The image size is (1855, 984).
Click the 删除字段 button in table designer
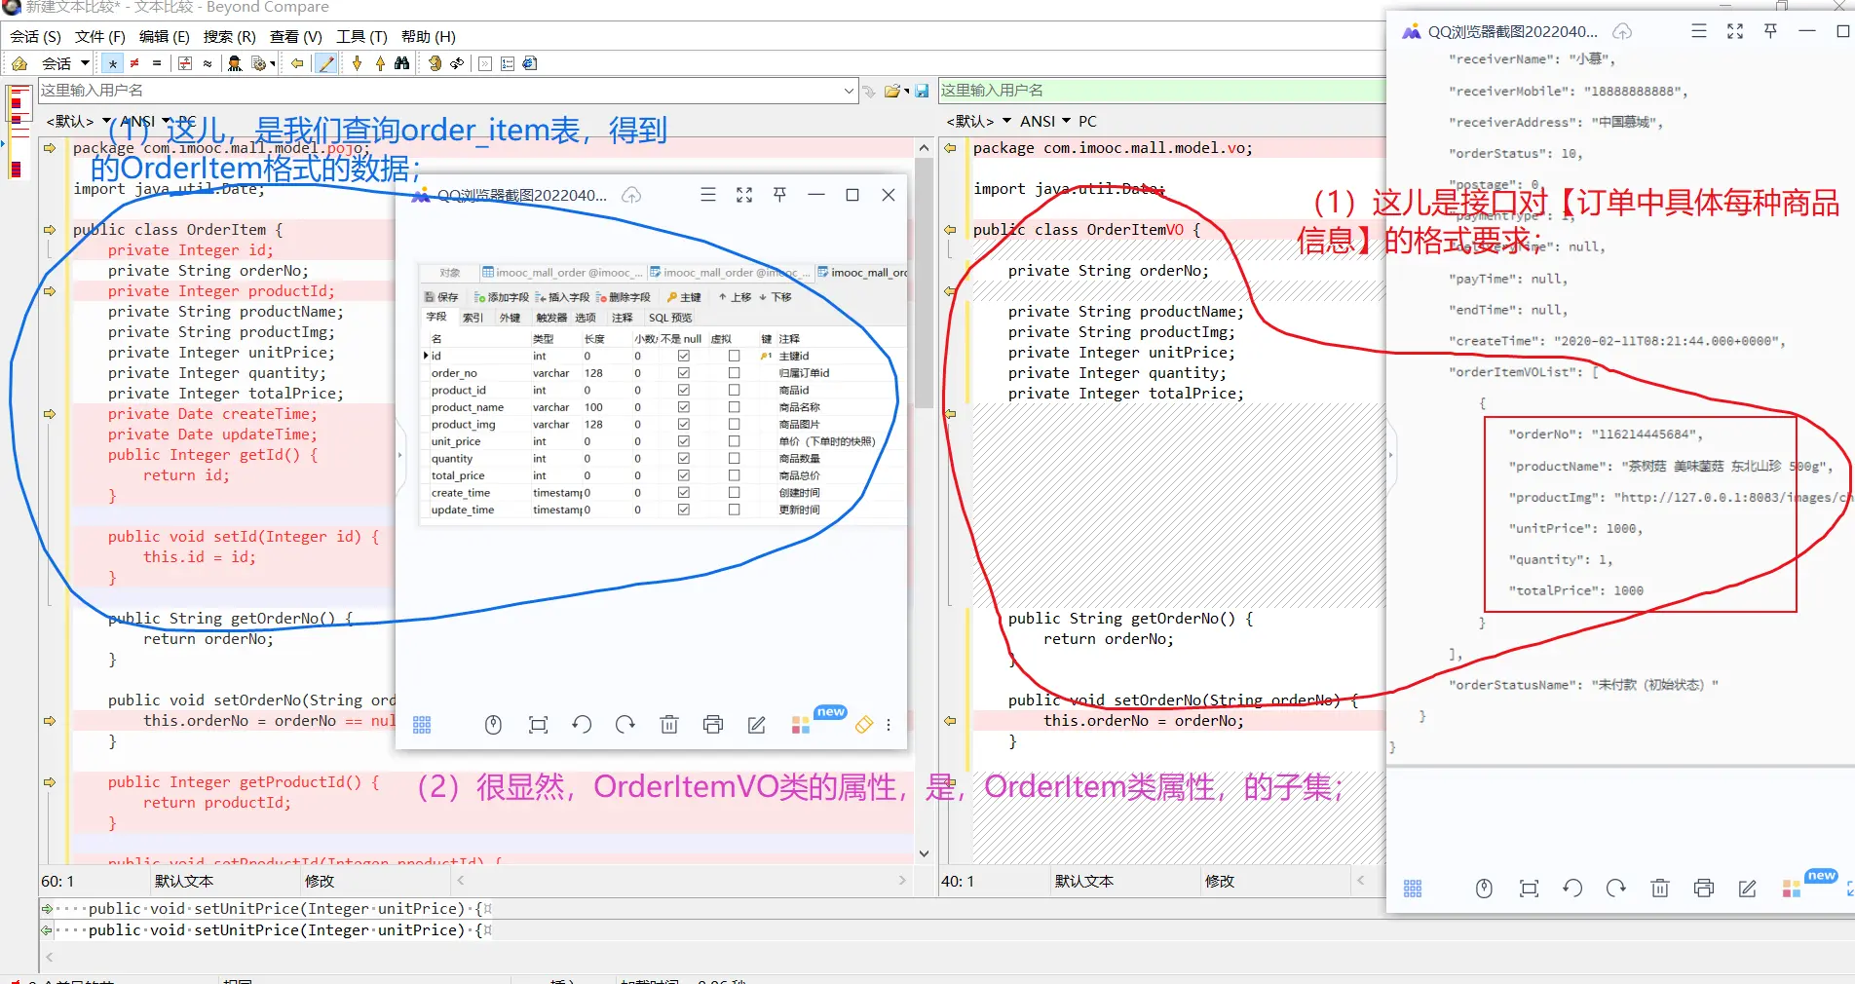pos(623,297)
